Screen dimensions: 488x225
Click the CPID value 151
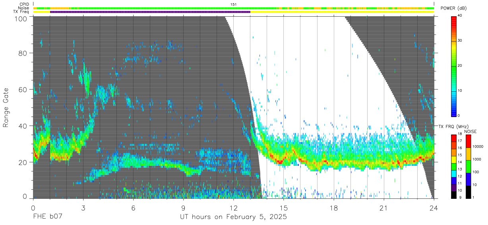(x=234, y=4)
